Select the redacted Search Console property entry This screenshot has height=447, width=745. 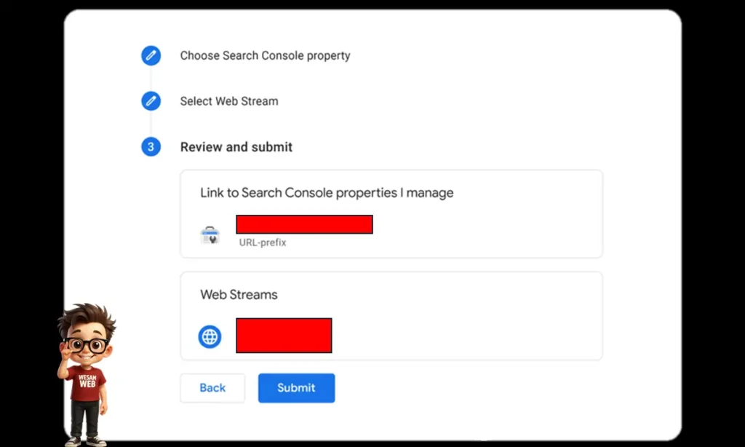pos(304,223)
